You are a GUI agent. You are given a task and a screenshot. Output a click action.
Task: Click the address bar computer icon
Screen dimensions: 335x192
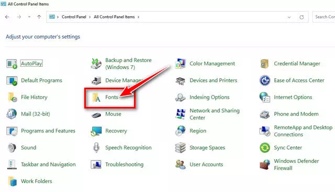[52, 17]
